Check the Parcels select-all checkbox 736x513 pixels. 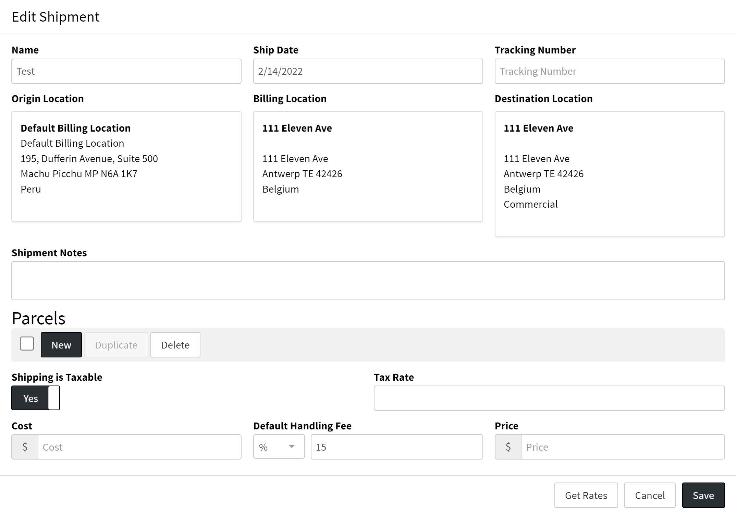(x=27, y=344)
